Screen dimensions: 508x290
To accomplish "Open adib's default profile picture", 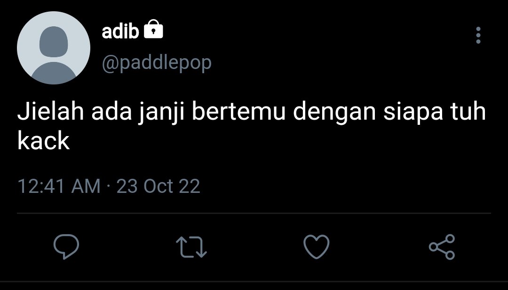I will click(x=54, y=48).
